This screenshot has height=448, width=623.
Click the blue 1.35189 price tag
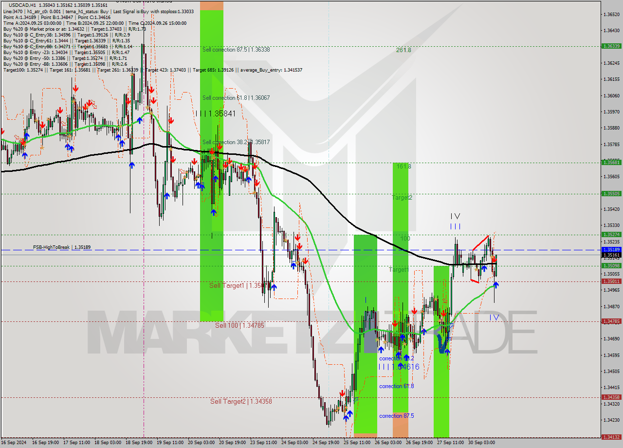pyautogui.click(x=611, y=249)
